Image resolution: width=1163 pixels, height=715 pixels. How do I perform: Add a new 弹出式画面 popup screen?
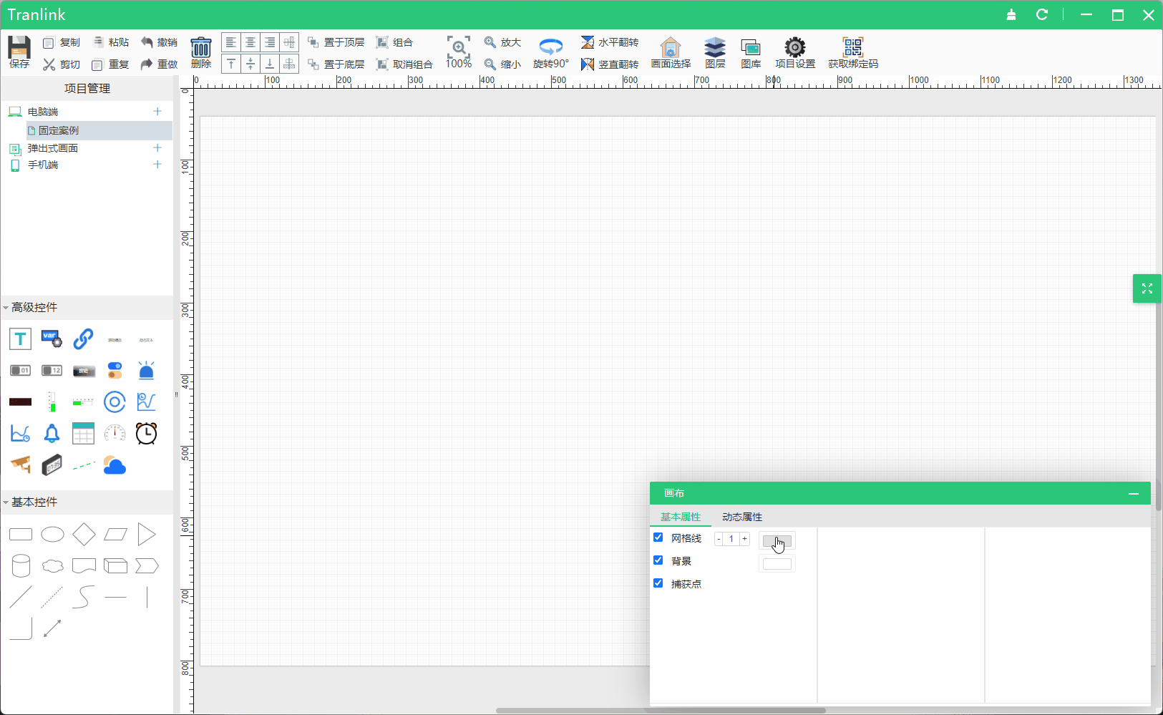157,148
